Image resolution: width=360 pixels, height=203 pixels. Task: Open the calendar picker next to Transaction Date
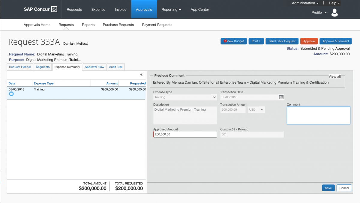pyautogui.click(x=281, y=97)
